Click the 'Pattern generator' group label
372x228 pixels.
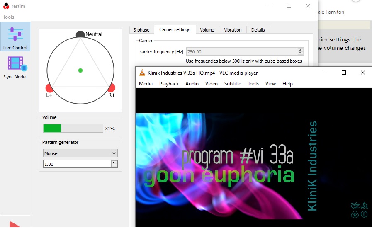tap(60, 142)
